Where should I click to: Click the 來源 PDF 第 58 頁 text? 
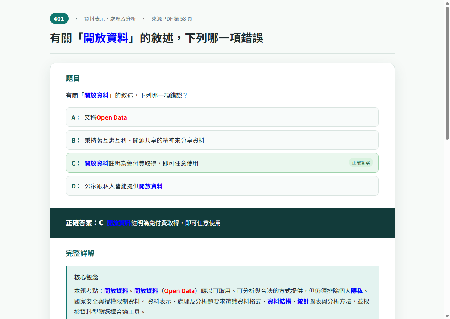(172, 19)
